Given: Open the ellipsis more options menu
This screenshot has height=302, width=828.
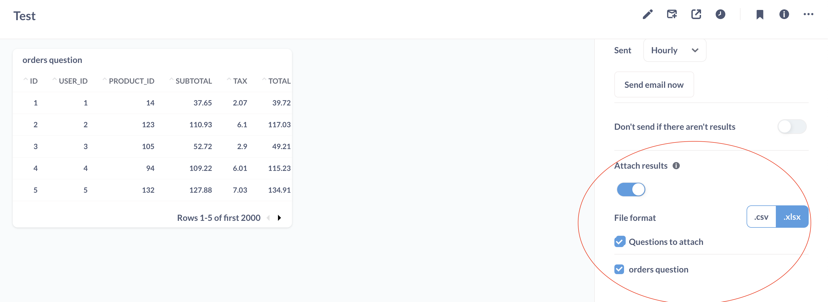Looking at the screenshot, I should pos(808,14).
